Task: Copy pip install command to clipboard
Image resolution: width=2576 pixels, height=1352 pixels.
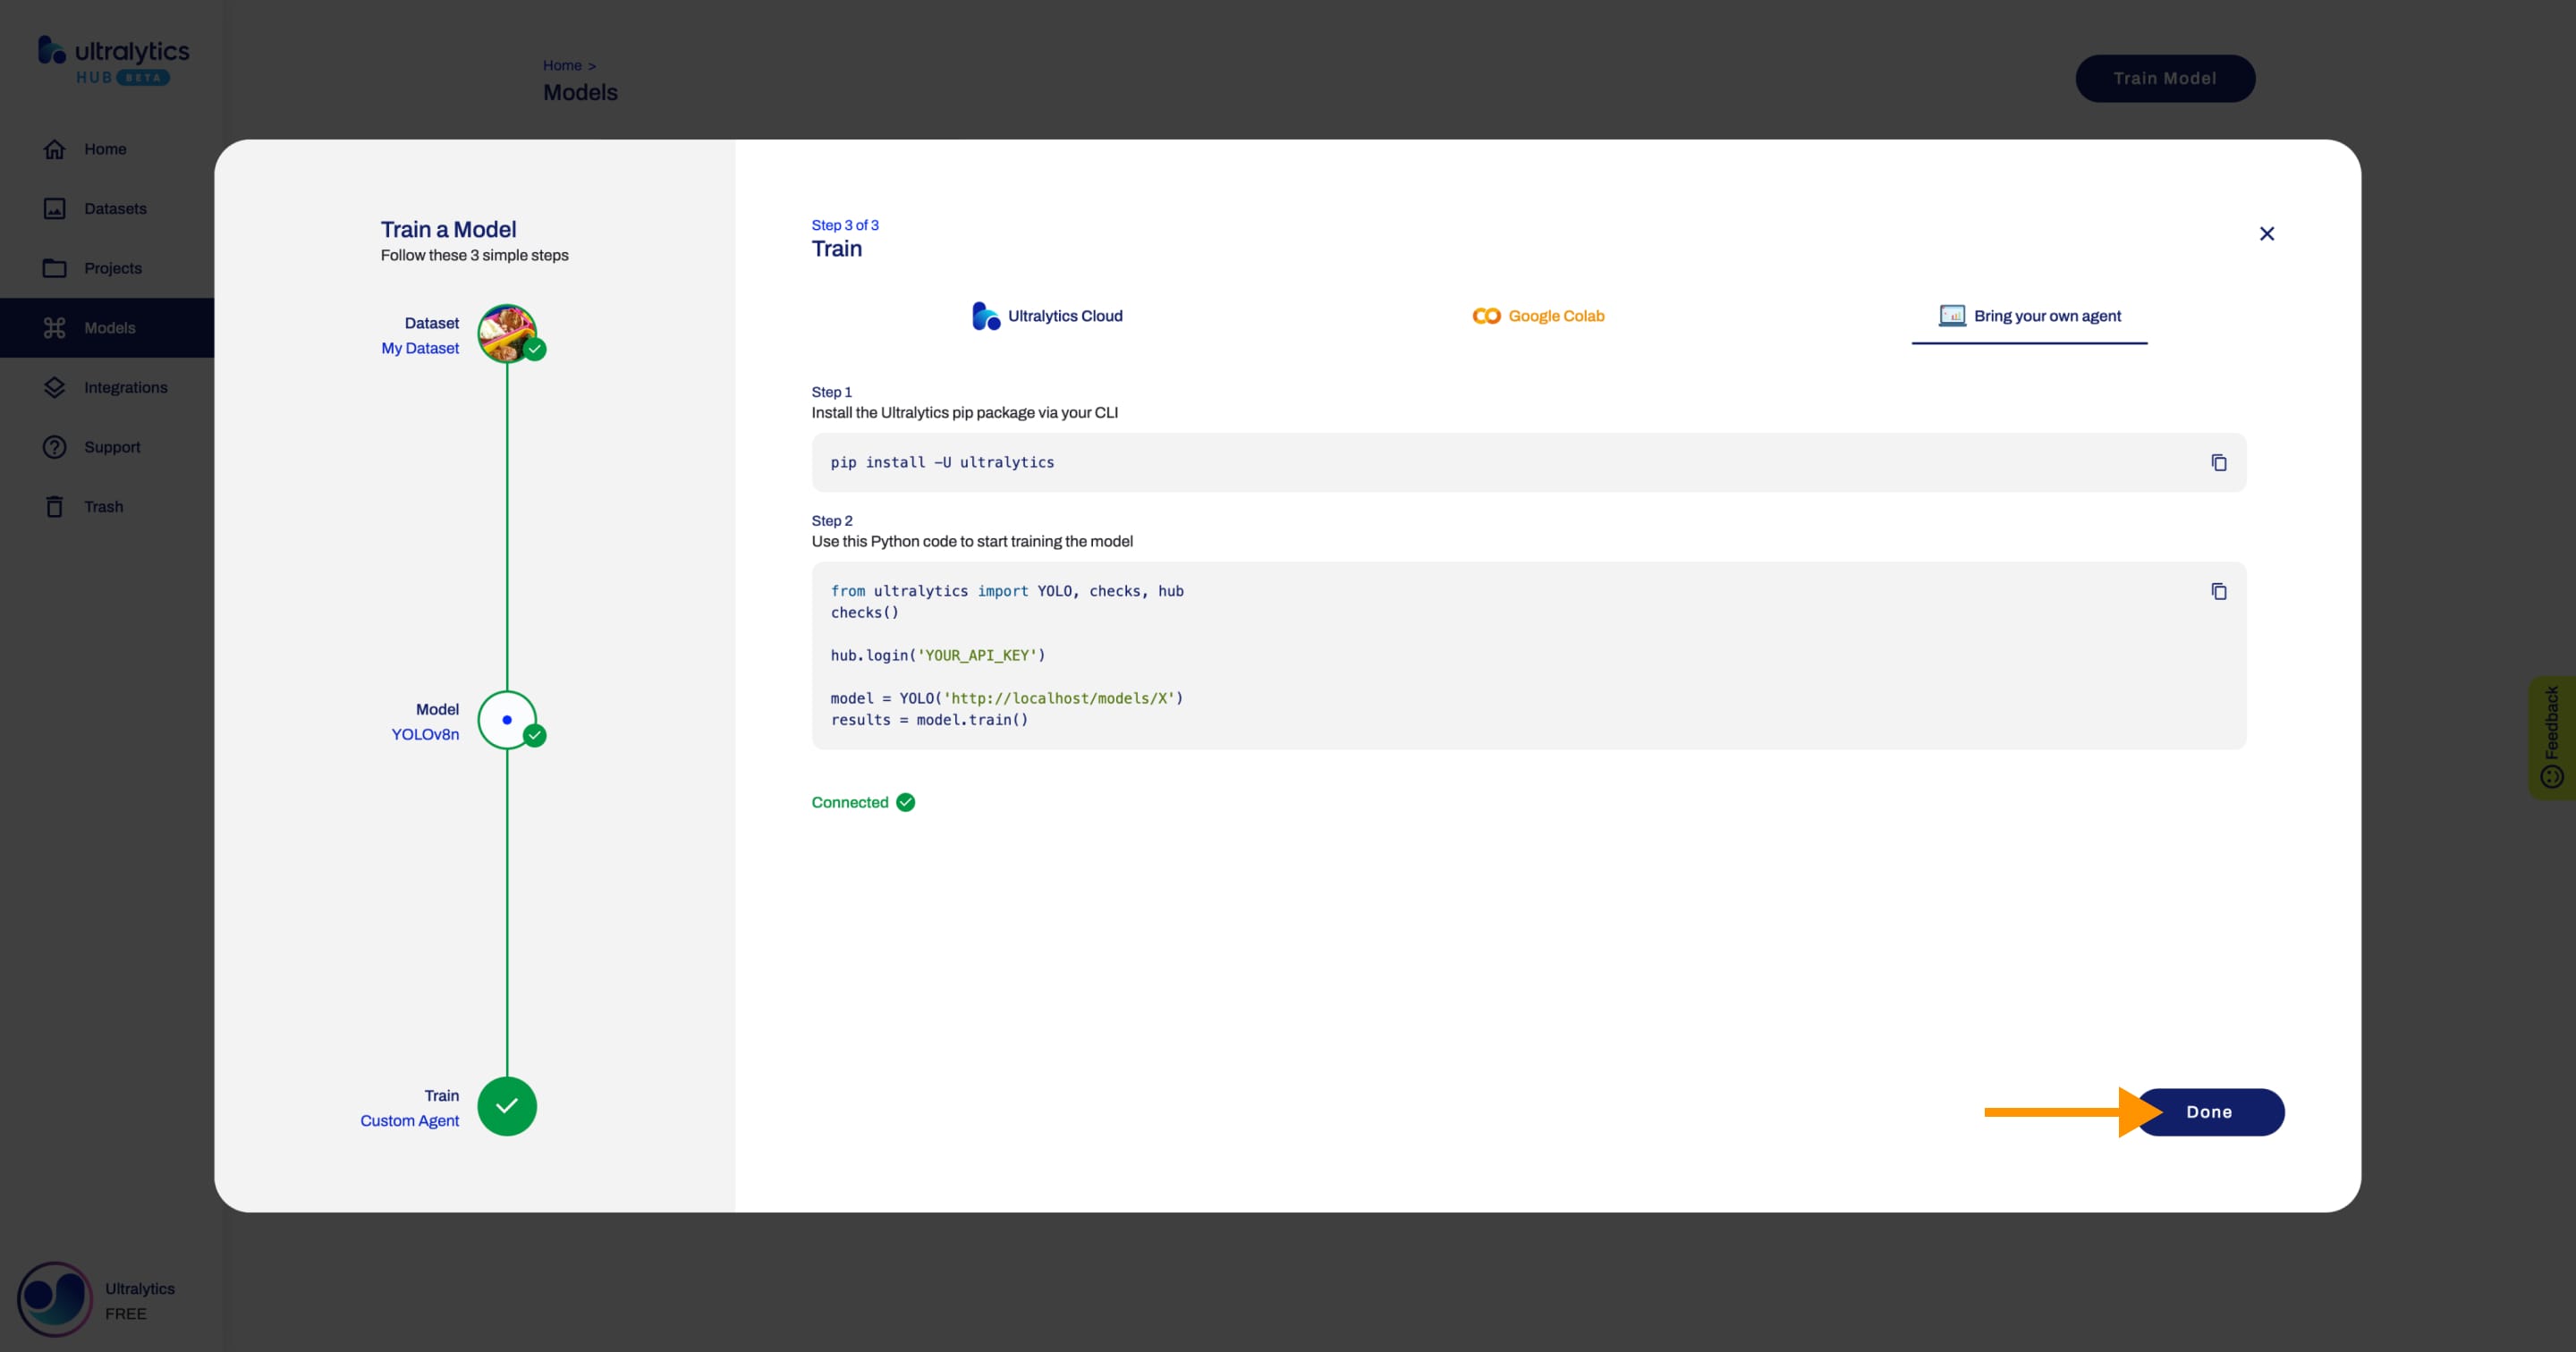Action: pyautogui.click(x=2218, y=461)
